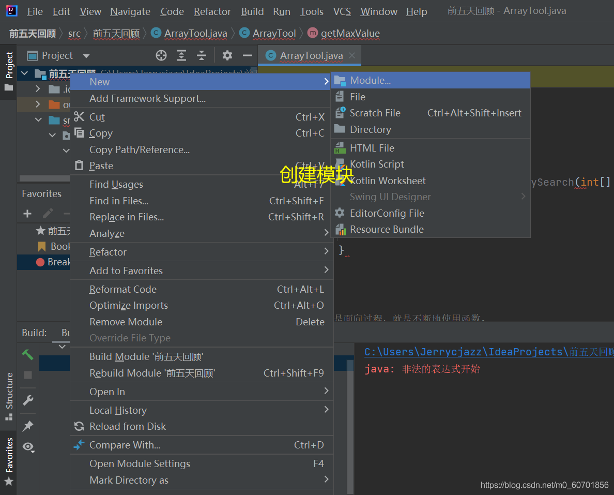The image size is (614, 495).
Task: Click the Stop build square icon
Action: coord(27,374)
